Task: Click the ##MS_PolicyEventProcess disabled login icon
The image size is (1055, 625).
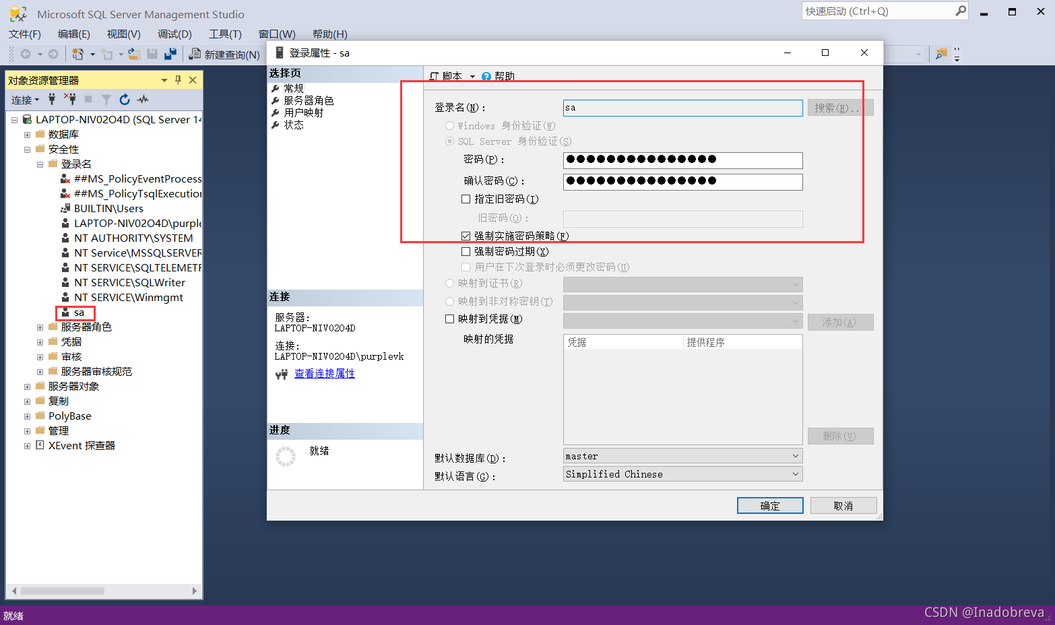Action: [65, 178]
